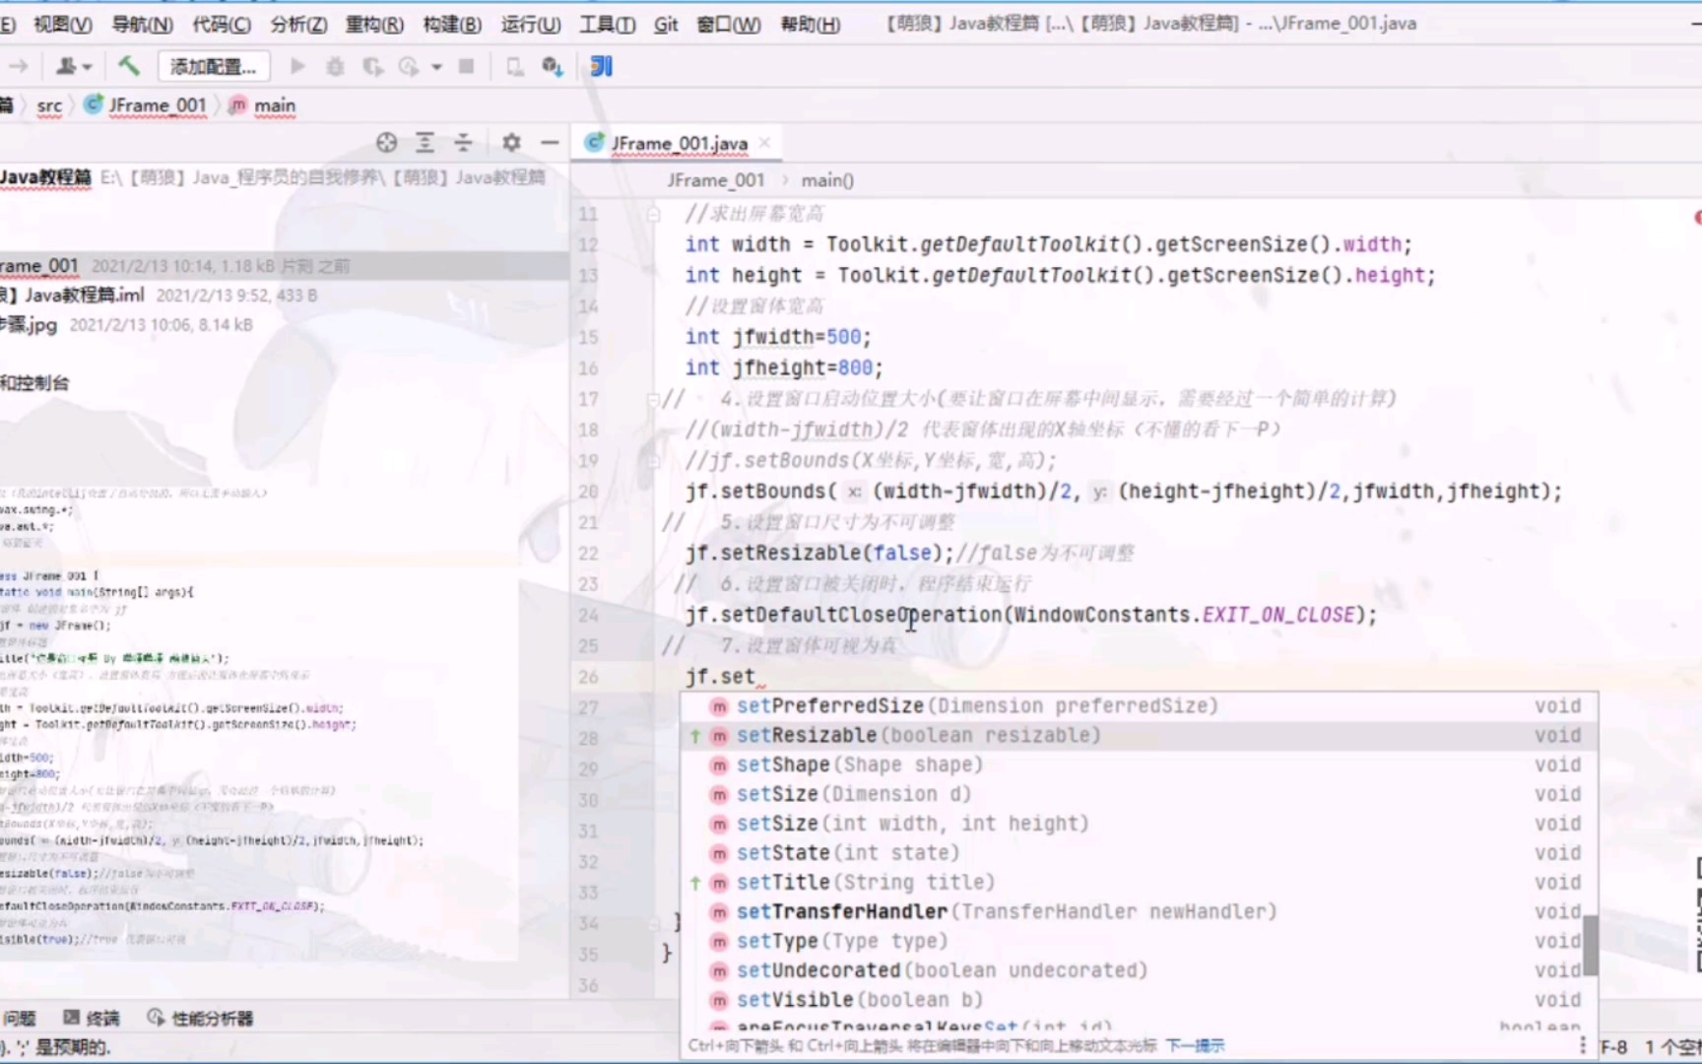This screenshot has height=1064, width=1702.
Task: Select the .jpg image file in project tree
Action: click(x=285, y=325)
